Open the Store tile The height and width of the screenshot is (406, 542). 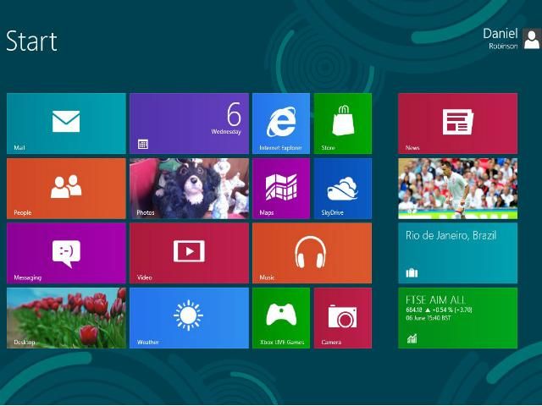coord(343,123)
